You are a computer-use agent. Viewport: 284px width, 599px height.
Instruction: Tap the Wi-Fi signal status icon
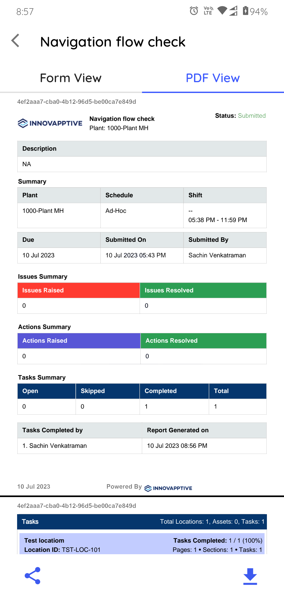222,11
